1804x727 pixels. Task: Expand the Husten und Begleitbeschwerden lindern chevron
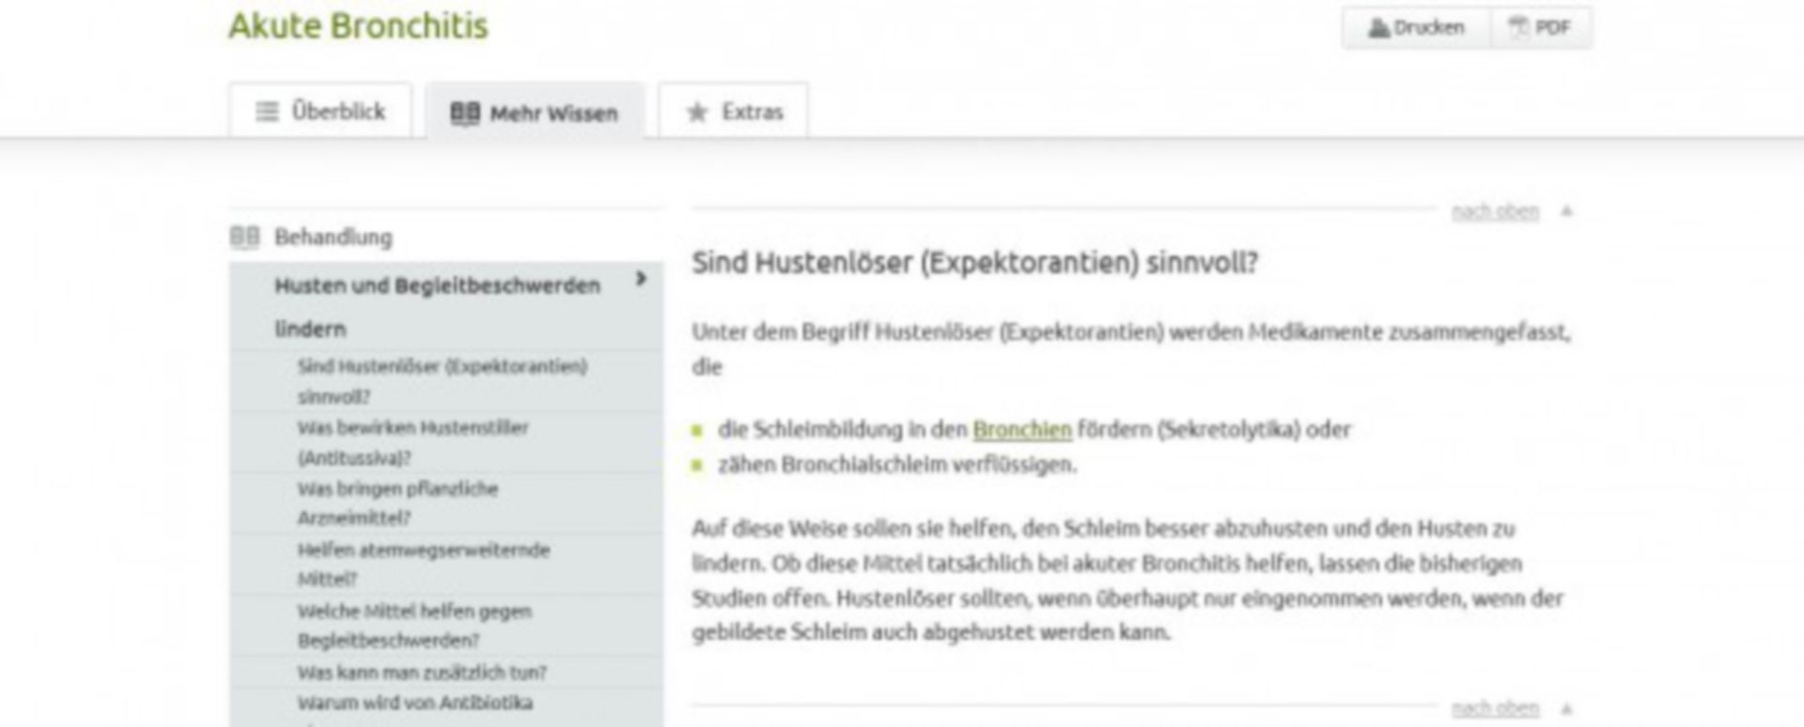point(641,279)
